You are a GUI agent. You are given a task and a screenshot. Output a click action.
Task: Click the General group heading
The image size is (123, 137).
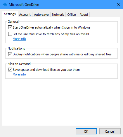coord(13,22)
